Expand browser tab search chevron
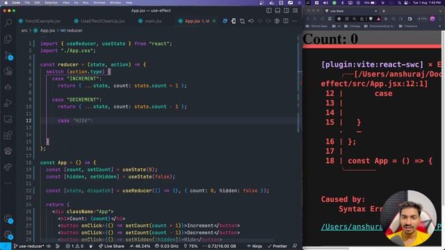 tap(440, 11)
